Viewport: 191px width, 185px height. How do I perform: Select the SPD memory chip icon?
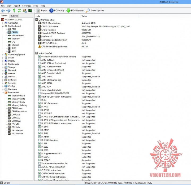[9, 42]
